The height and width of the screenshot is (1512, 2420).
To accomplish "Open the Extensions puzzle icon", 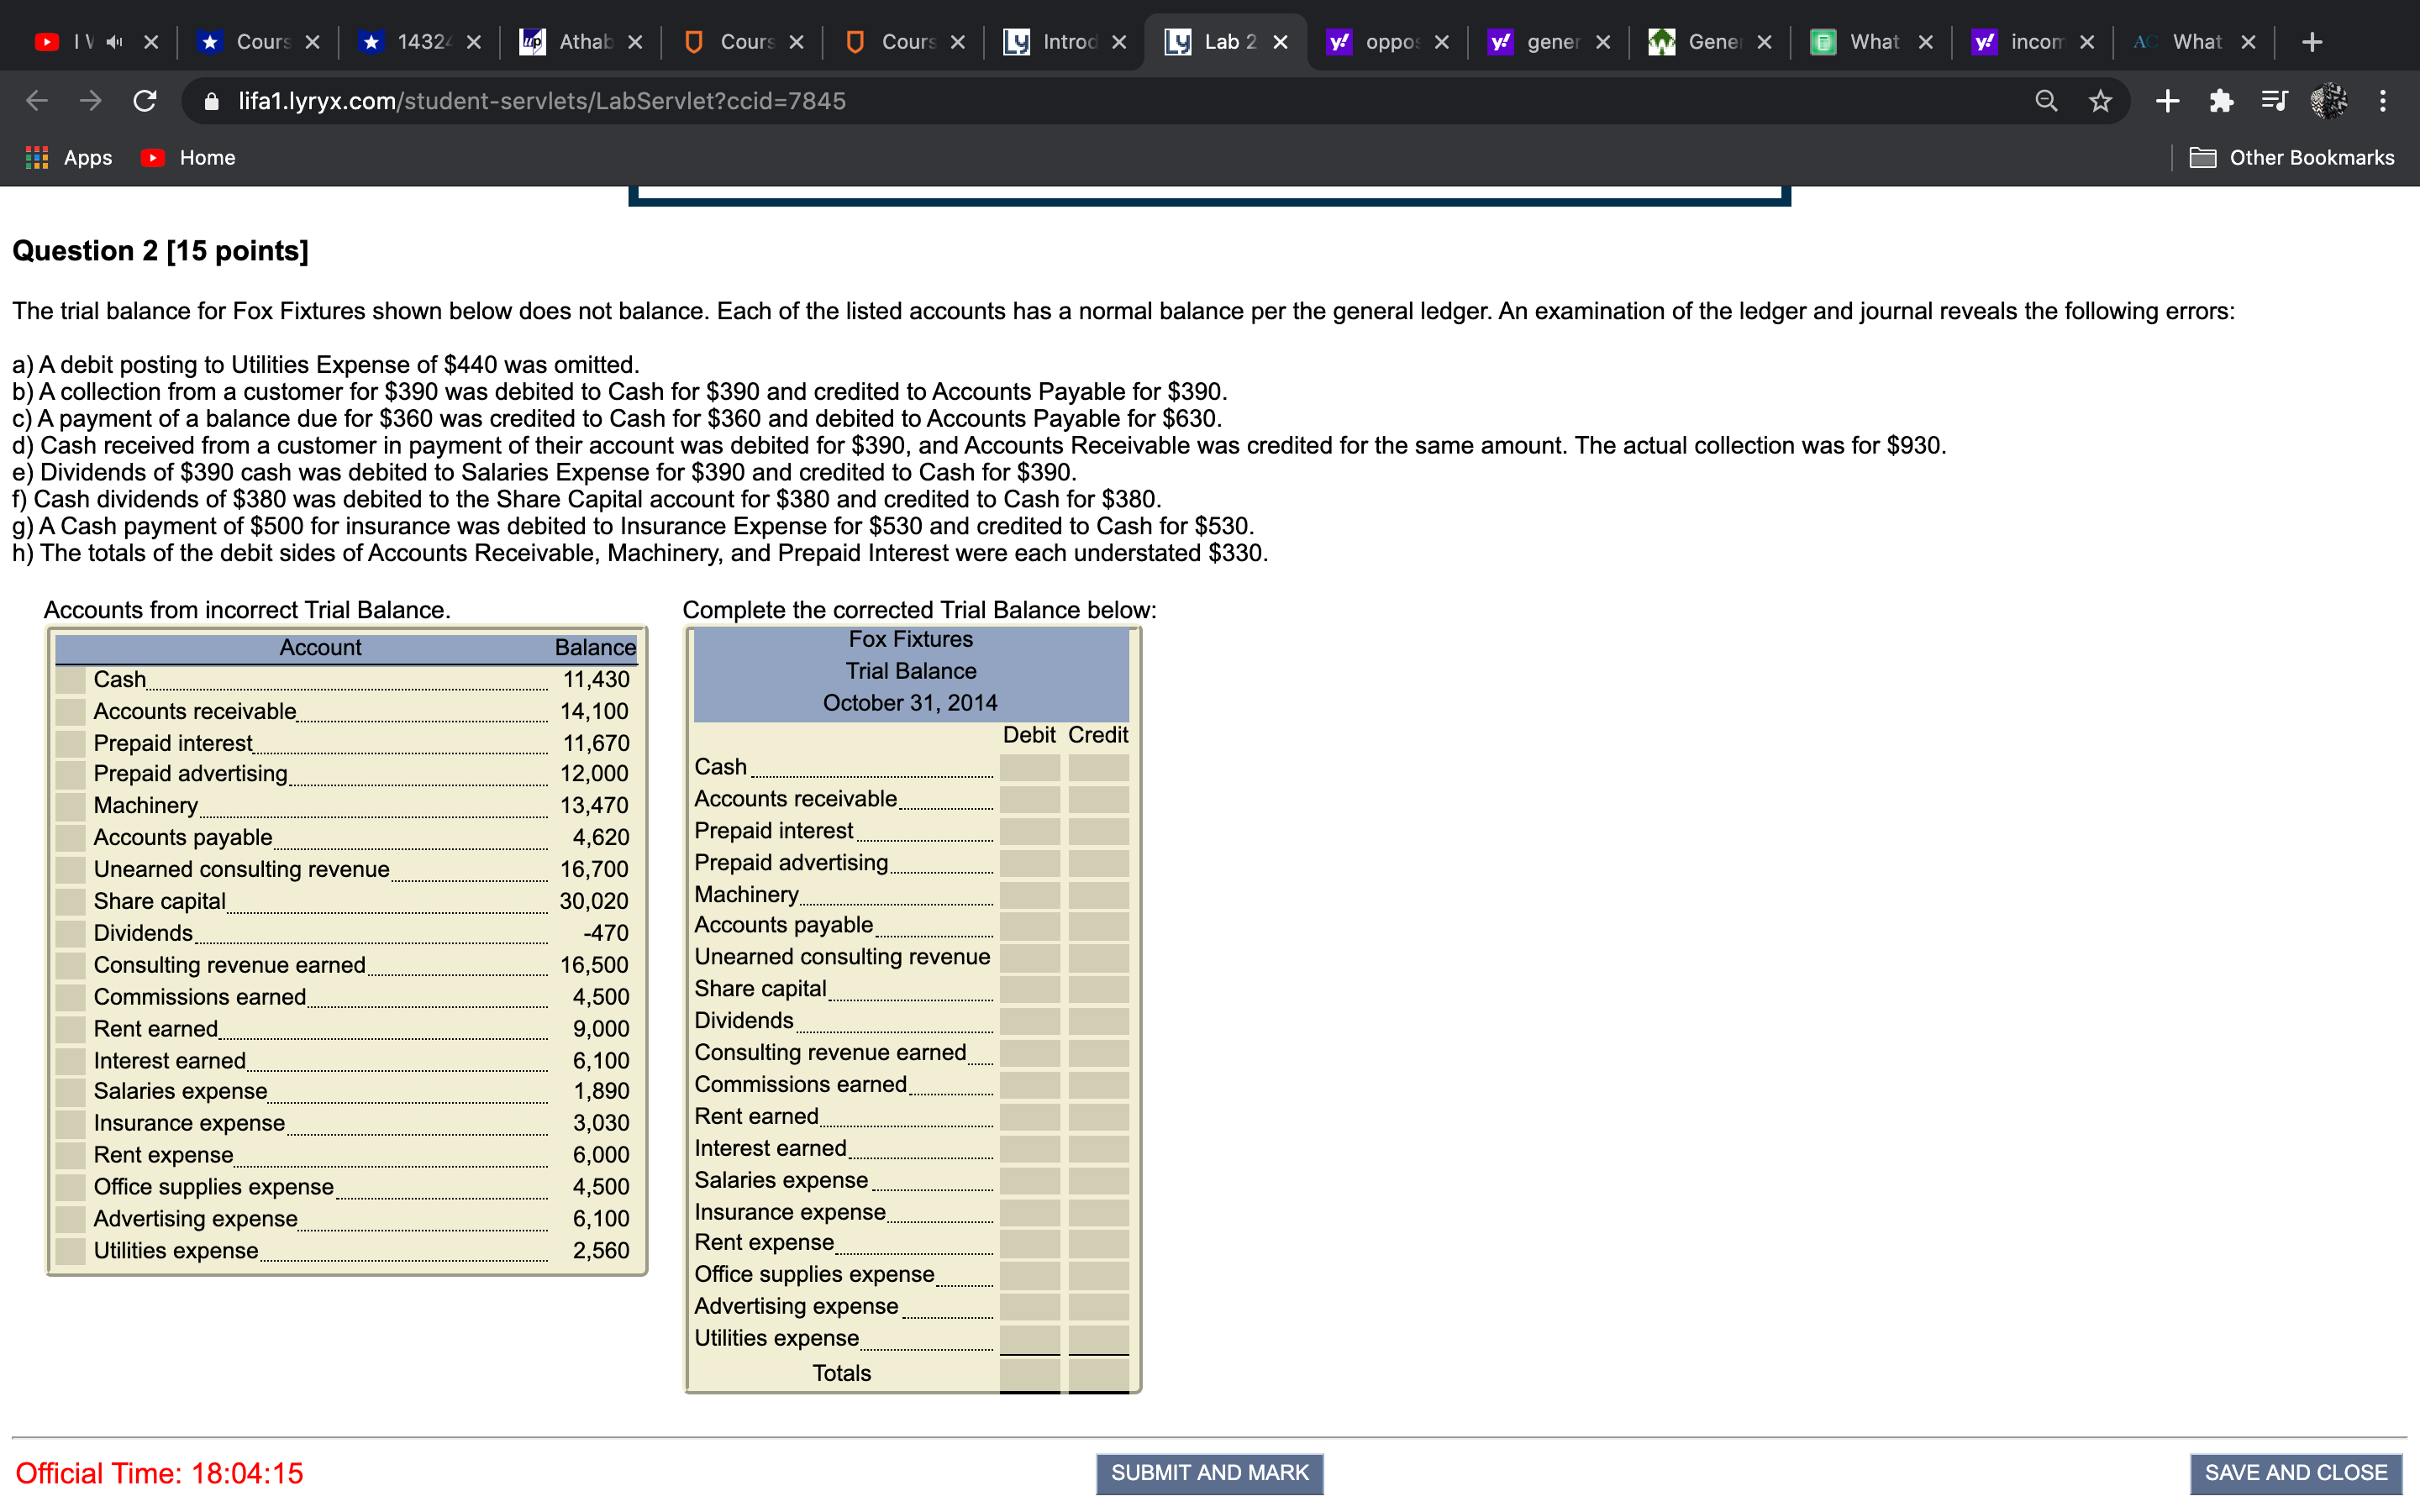I will [2221, 101].
